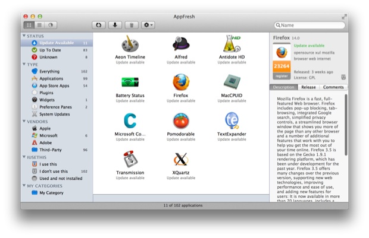Select the Up To Date filter

pyautogui.click(x=57, y=50)
